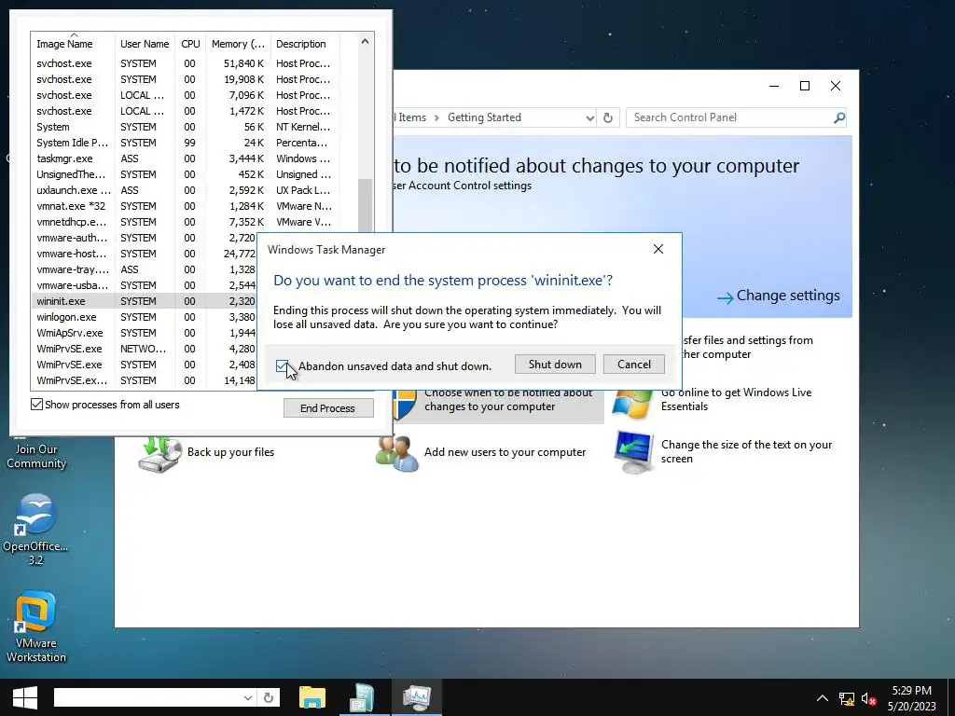Sort processes by Image Name column

click(72, 44)
